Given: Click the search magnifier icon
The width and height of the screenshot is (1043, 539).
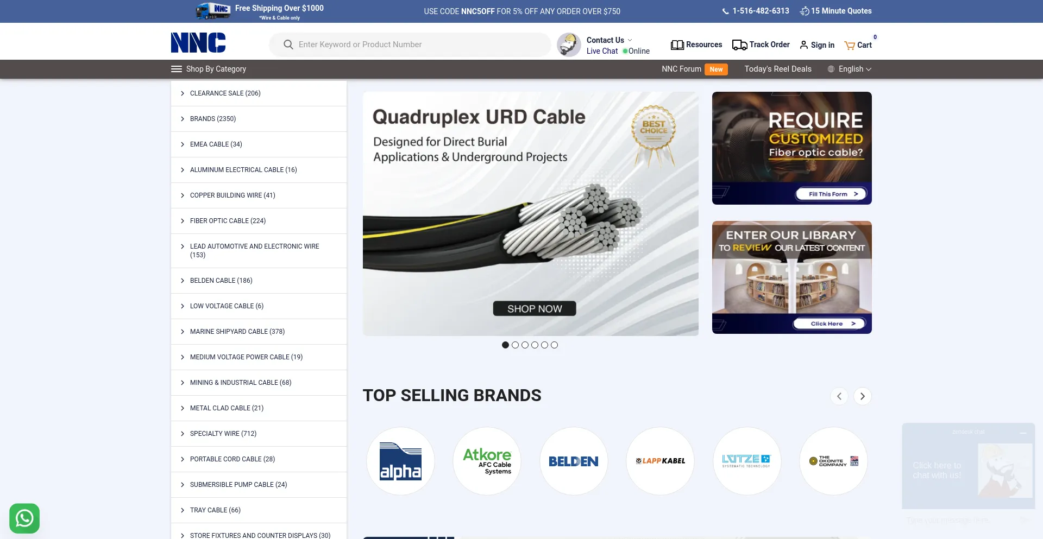Looking at the screenshot, I should click(288, 45).
